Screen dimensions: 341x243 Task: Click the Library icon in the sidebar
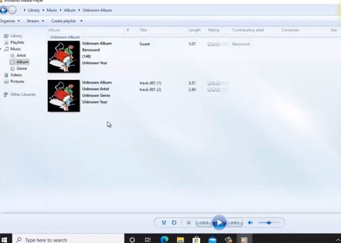6,36
